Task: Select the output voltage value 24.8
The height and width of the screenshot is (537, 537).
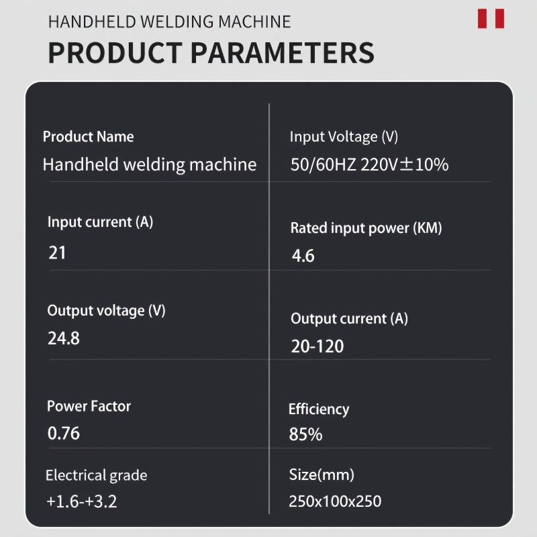Action: click(63, 338)
